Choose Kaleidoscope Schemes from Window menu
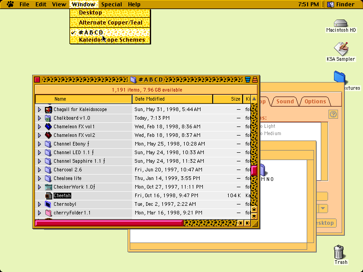Screen dimensions: 363x272 coord(110,40)
